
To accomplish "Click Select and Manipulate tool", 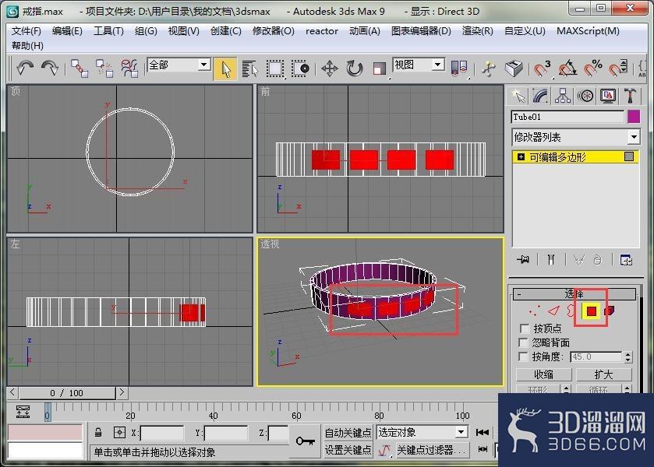I will [x=489, y=68].
